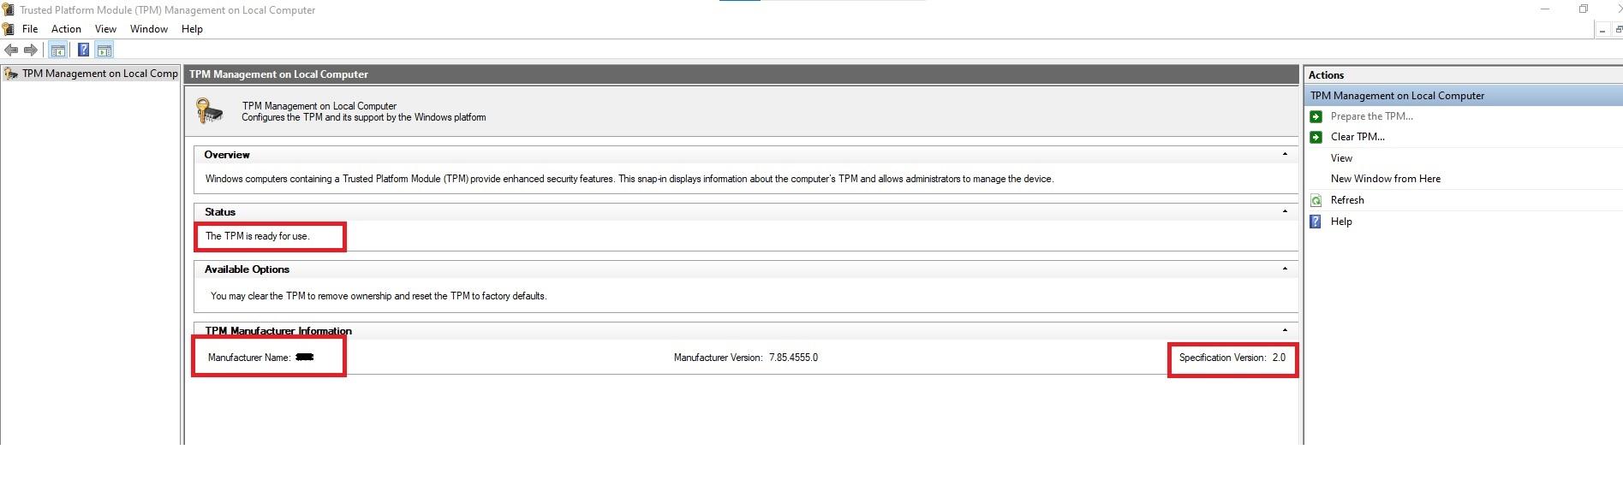
Task: Open the View submenu in Actions pane
Action: [1341, 158]
